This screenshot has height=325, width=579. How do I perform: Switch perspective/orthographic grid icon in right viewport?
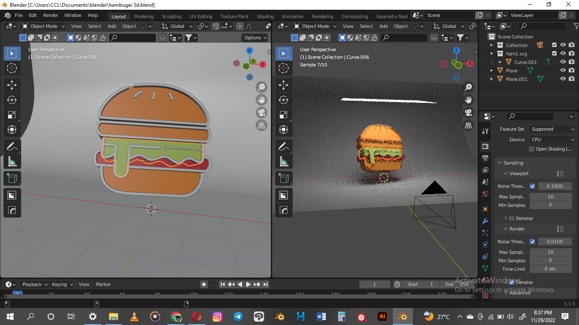tap(468, 125)
